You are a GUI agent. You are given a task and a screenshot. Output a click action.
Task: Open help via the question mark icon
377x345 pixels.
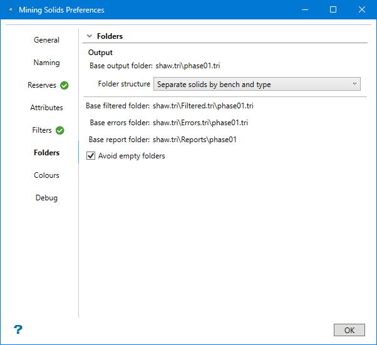pyautogui.click(x=18, y=329)
